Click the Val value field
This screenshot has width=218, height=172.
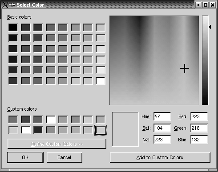(162, 140)
